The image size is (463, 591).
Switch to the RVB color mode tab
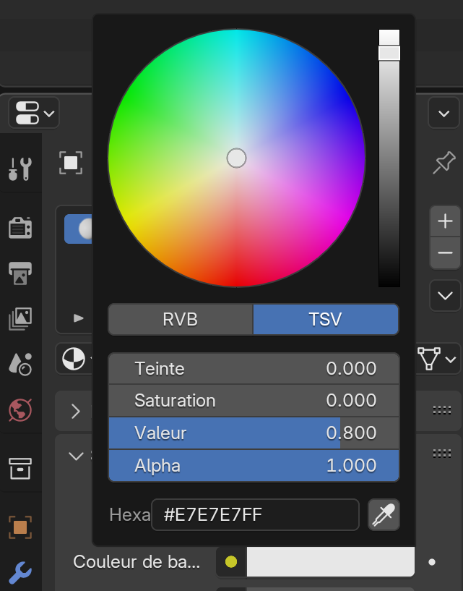pyautogui.click(x=181, y=320)
